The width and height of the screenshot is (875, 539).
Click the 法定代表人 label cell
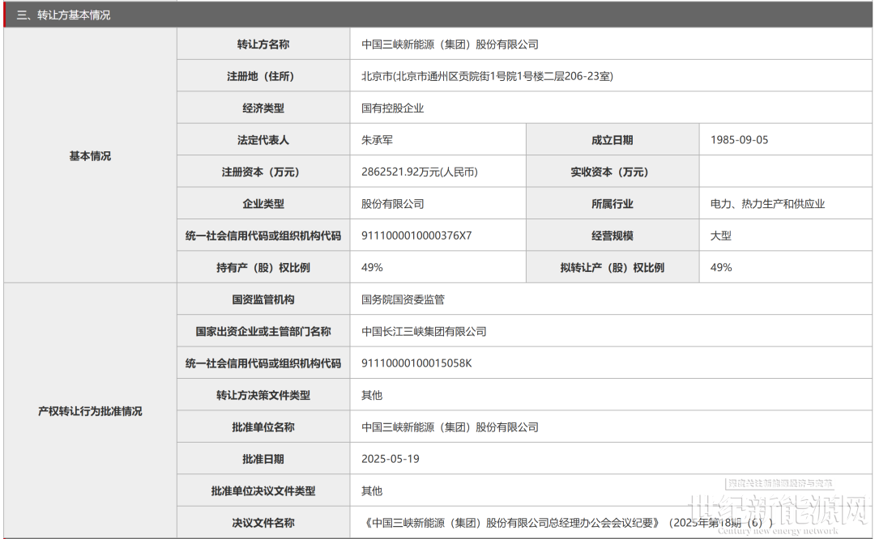263,140
